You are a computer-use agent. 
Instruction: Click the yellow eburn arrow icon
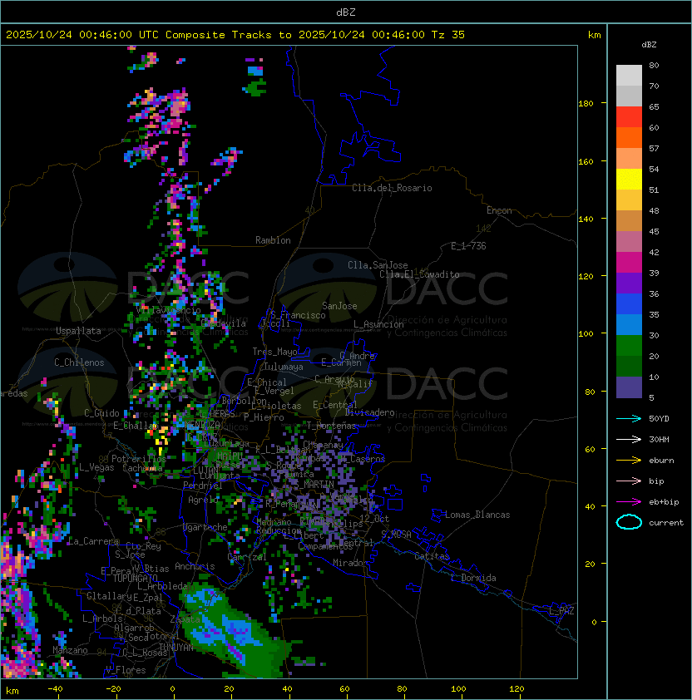tap(629, 461)
